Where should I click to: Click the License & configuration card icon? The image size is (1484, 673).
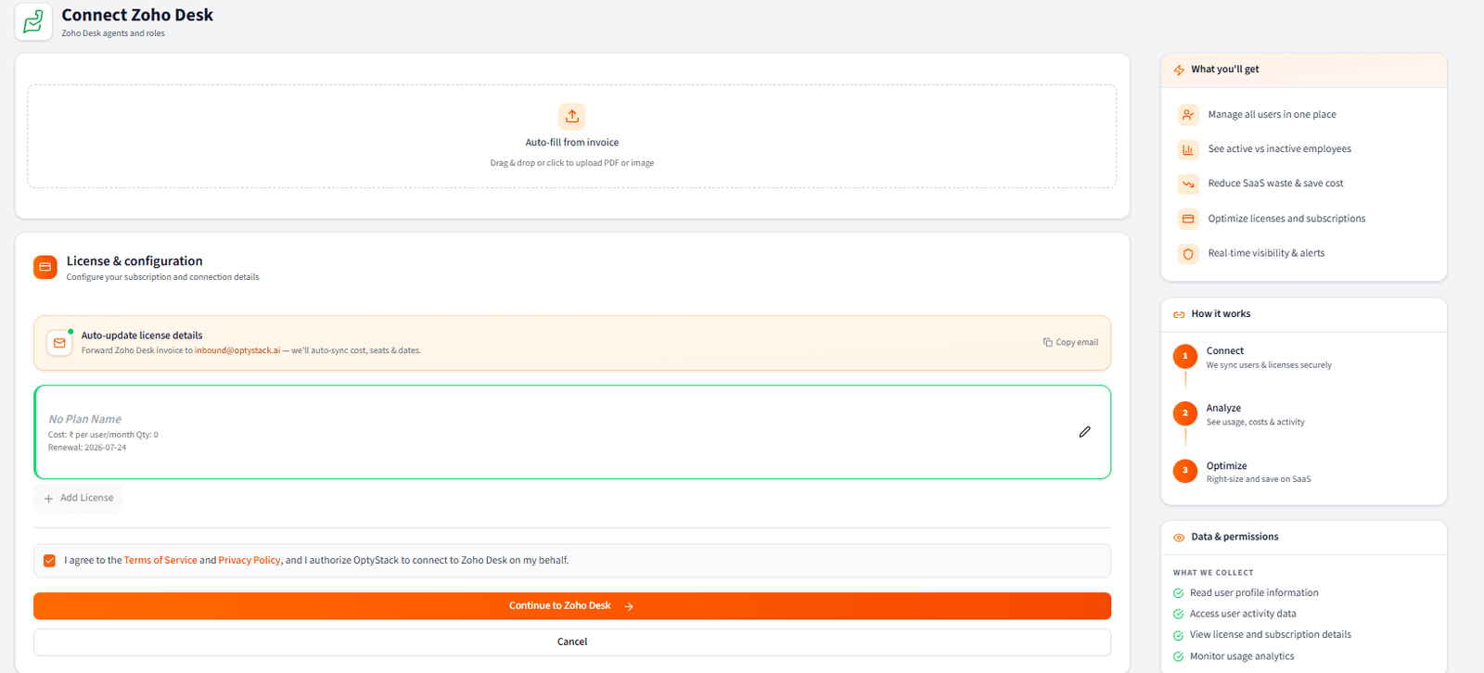point(45,267)
